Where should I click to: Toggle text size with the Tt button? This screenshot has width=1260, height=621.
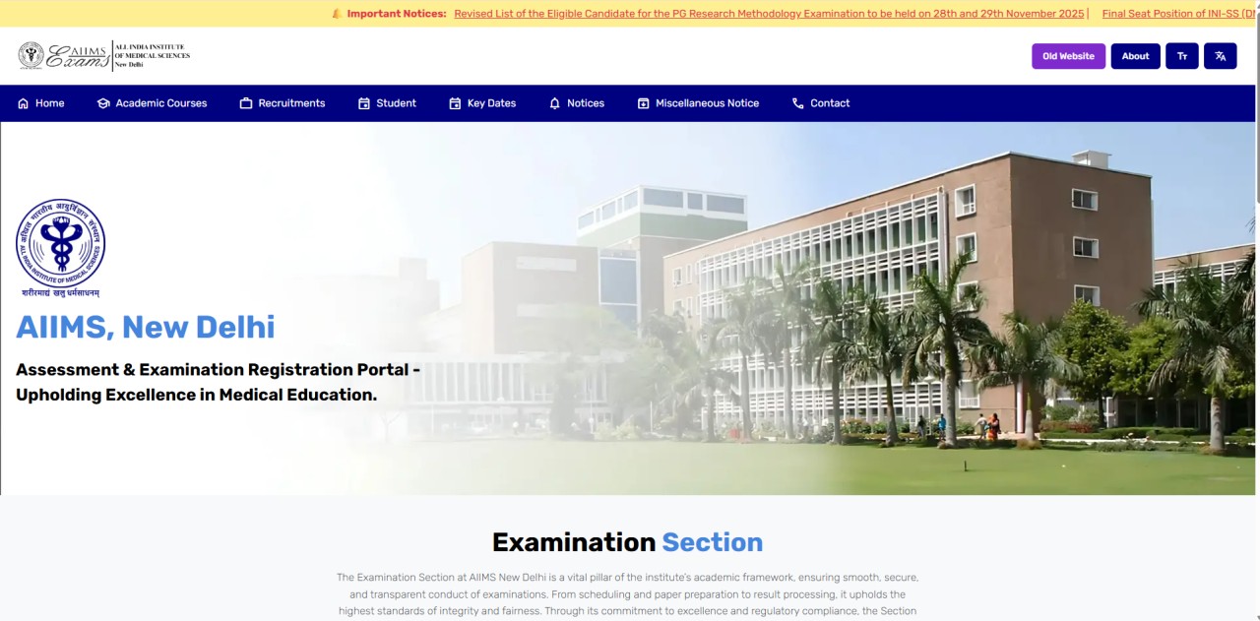click(x=1182, y=56)
